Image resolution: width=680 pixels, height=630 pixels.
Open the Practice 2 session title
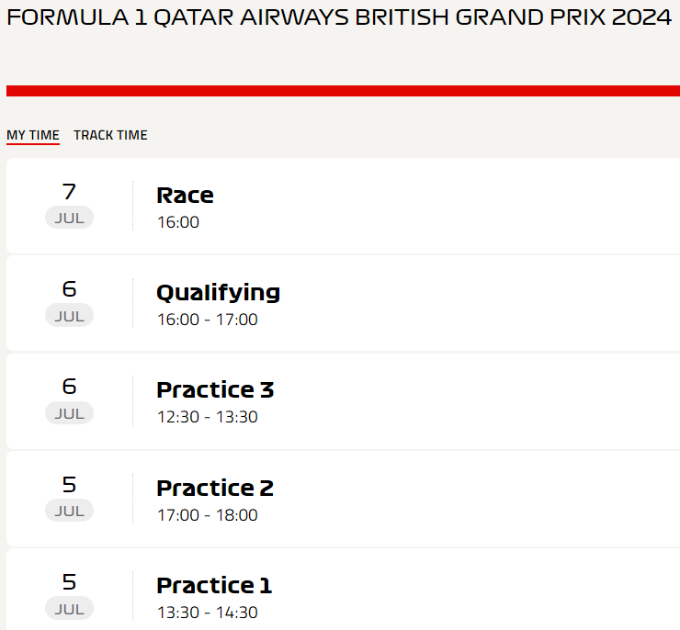[x=215, y=488]
